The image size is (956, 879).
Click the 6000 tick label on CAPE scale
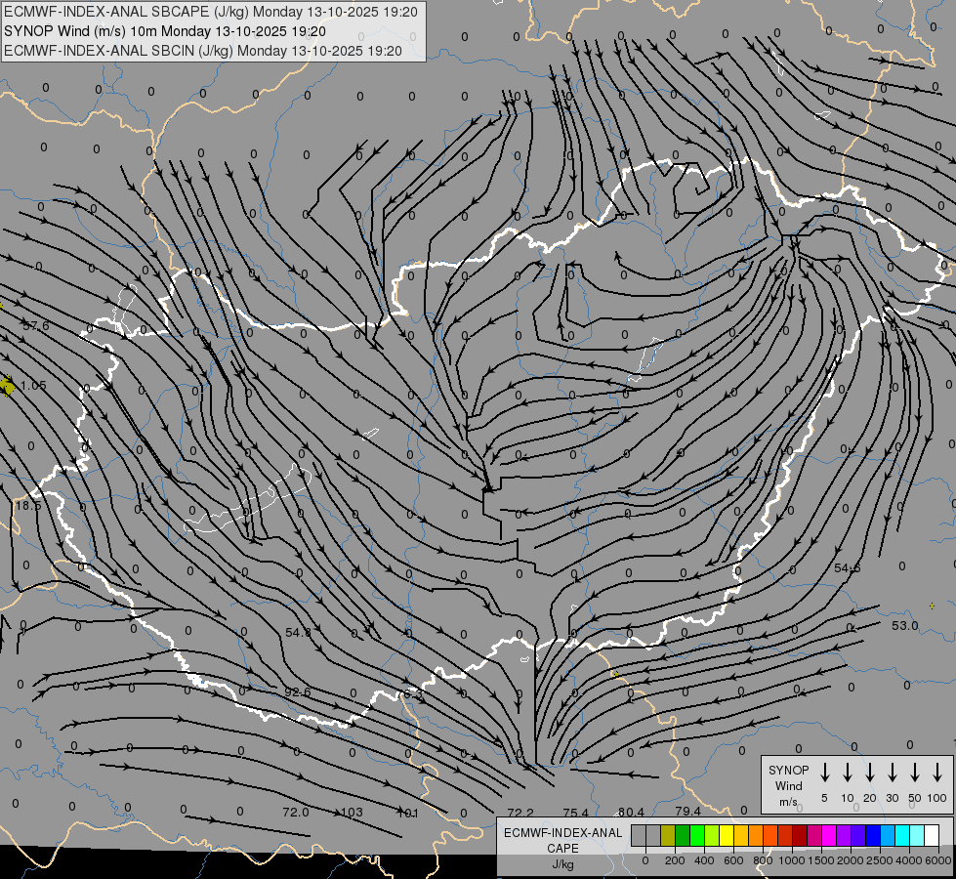938,860
